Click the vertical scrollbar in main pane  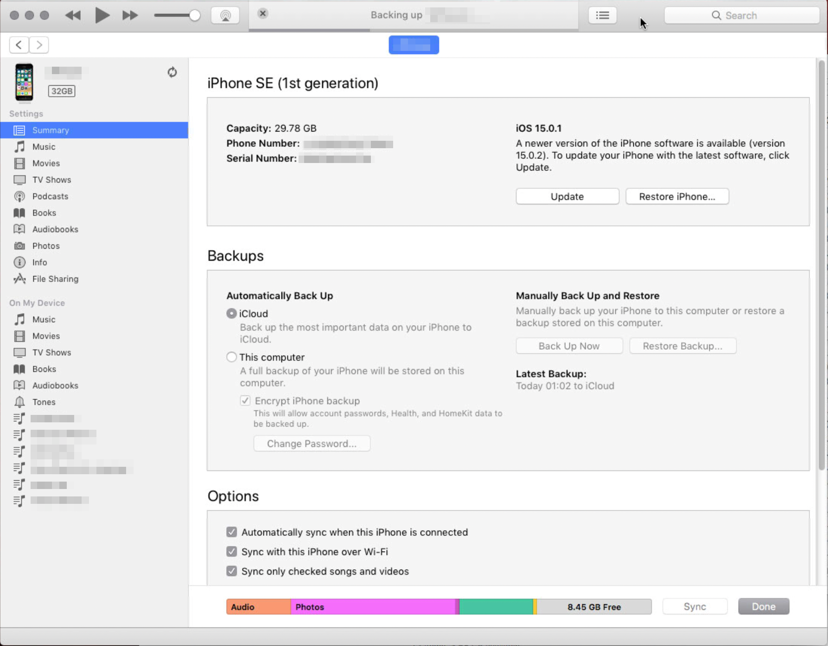pyautogui.click(x=821, y=265)
